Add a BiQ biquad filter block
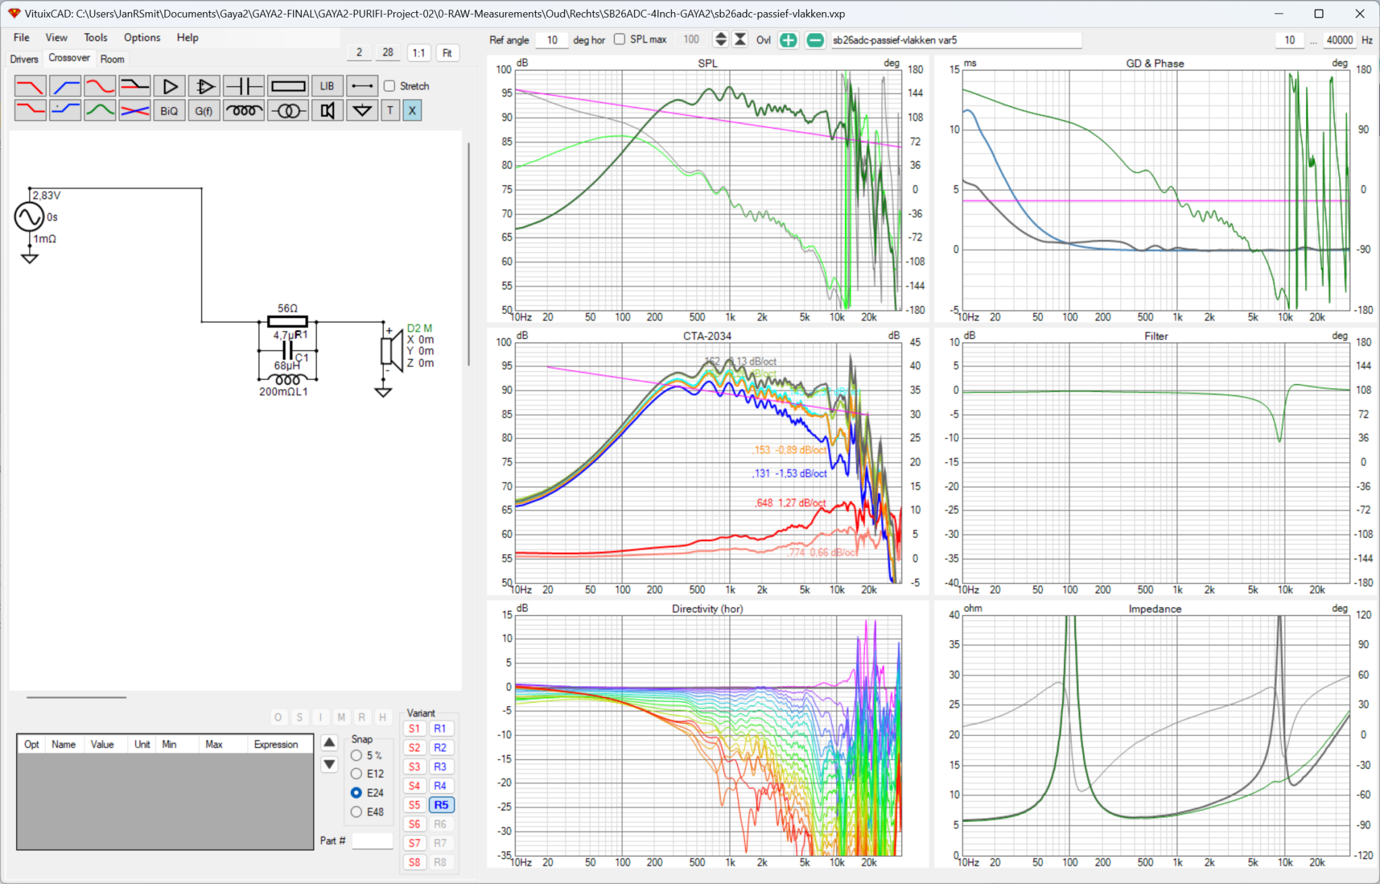The image size is (1380, 884). [170, 110]
